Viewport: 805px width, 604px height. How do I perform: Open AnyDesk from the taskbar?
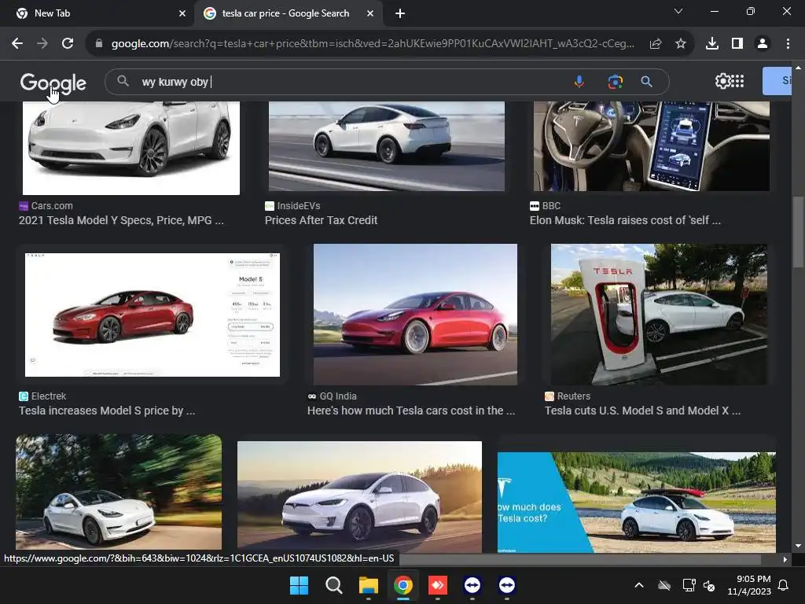[x=437, y=585]
